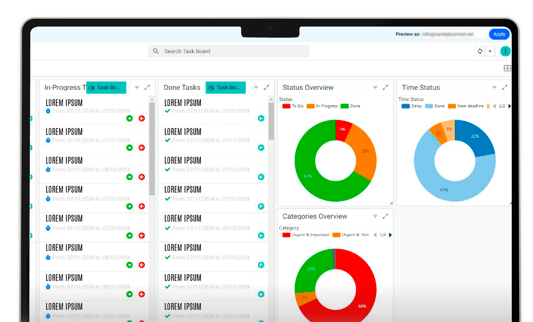533x322 pixels.
Task: Expand the Status Overview widget to fullscreen
Action: pos(386,88)
